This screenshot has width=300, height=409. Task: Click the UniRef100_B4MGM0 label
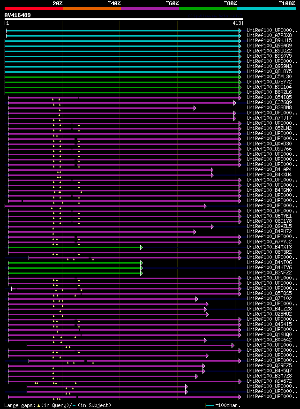269,190
